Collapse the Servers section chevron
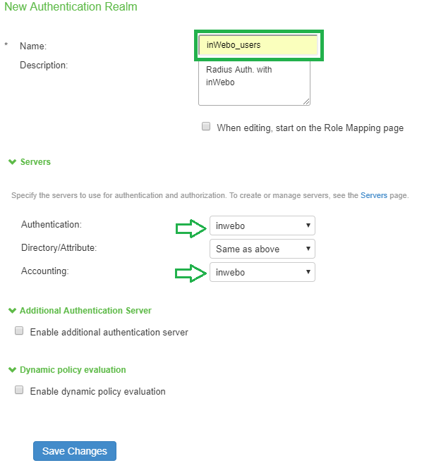This screenshot has width=441, height=463. [x=12, y=161]
